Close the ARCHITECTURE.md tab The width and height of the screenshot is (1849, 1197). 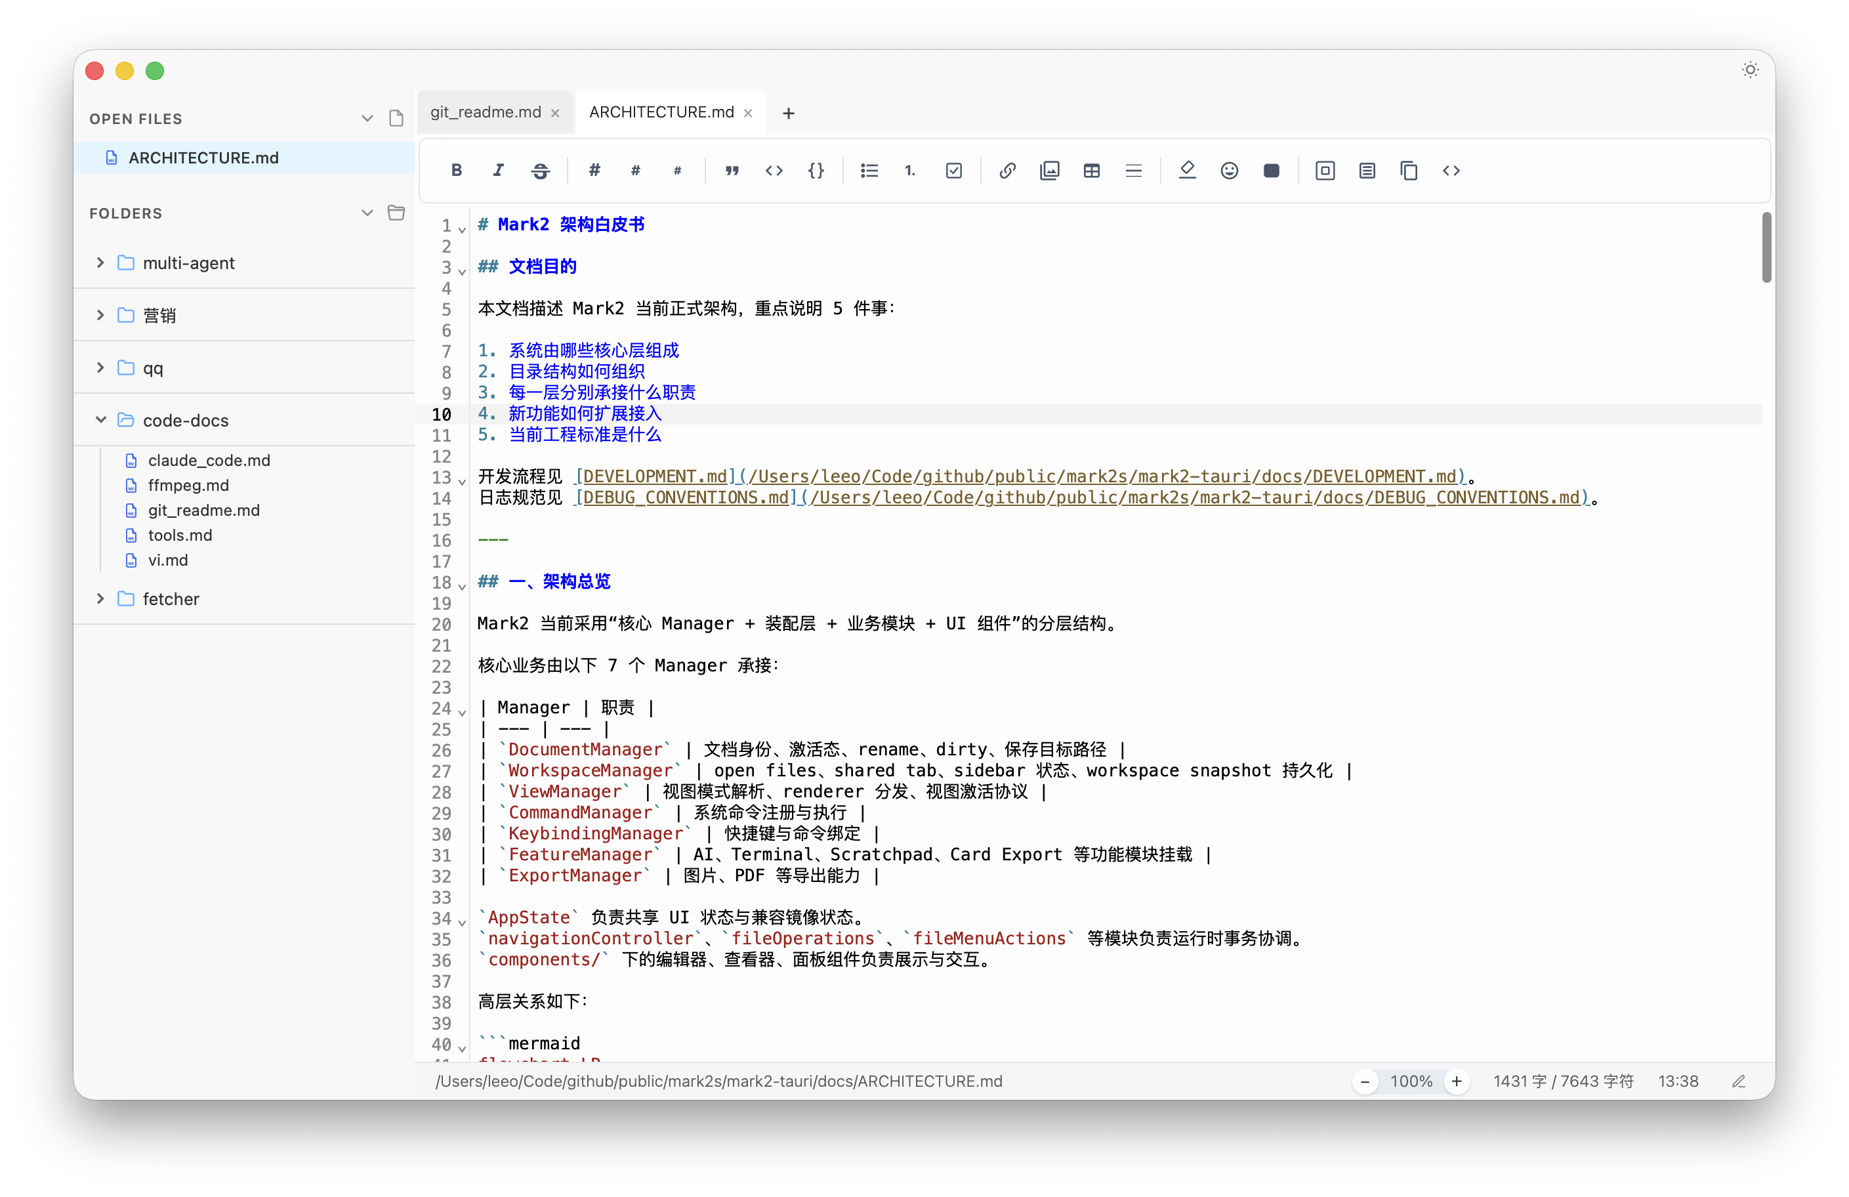(748, 113)
